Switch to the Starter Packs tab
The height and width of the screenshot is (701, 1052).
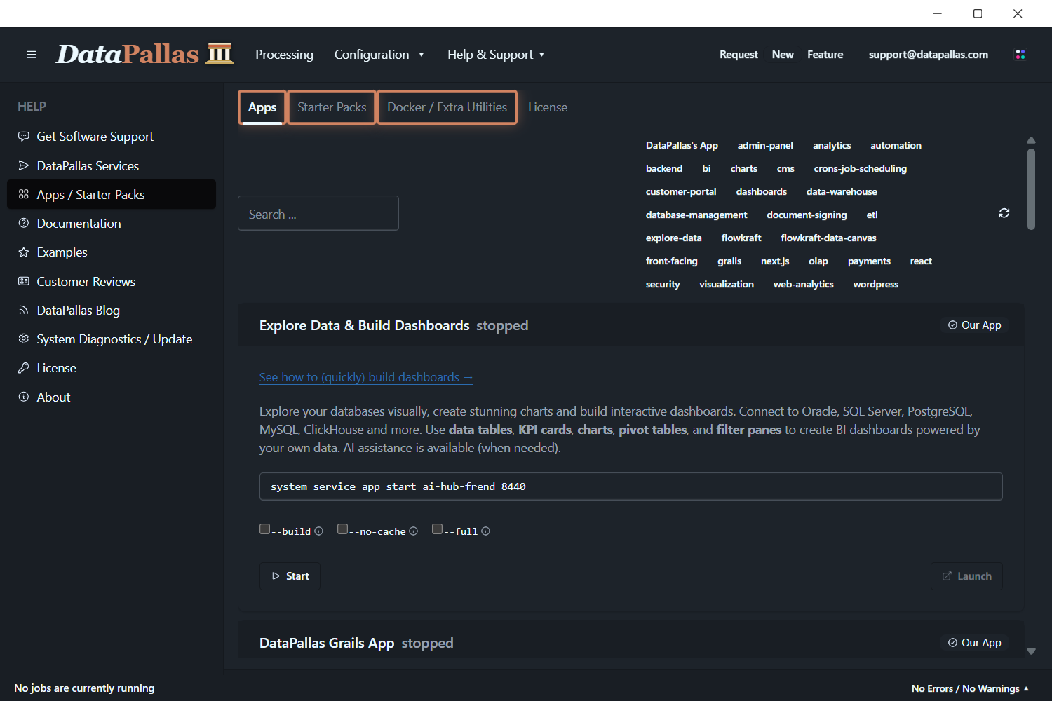pyautogui.click(x=332, y=107)
